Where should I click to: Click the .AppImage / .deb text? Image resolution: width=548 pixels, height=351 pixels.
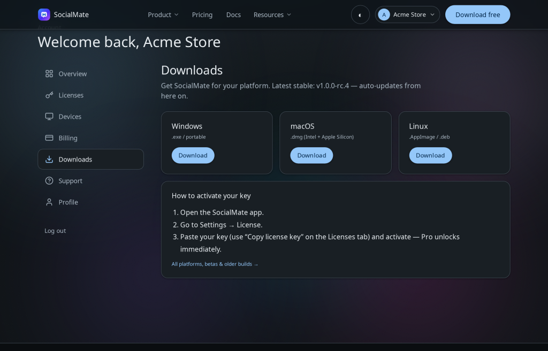(x=430, y=136)
